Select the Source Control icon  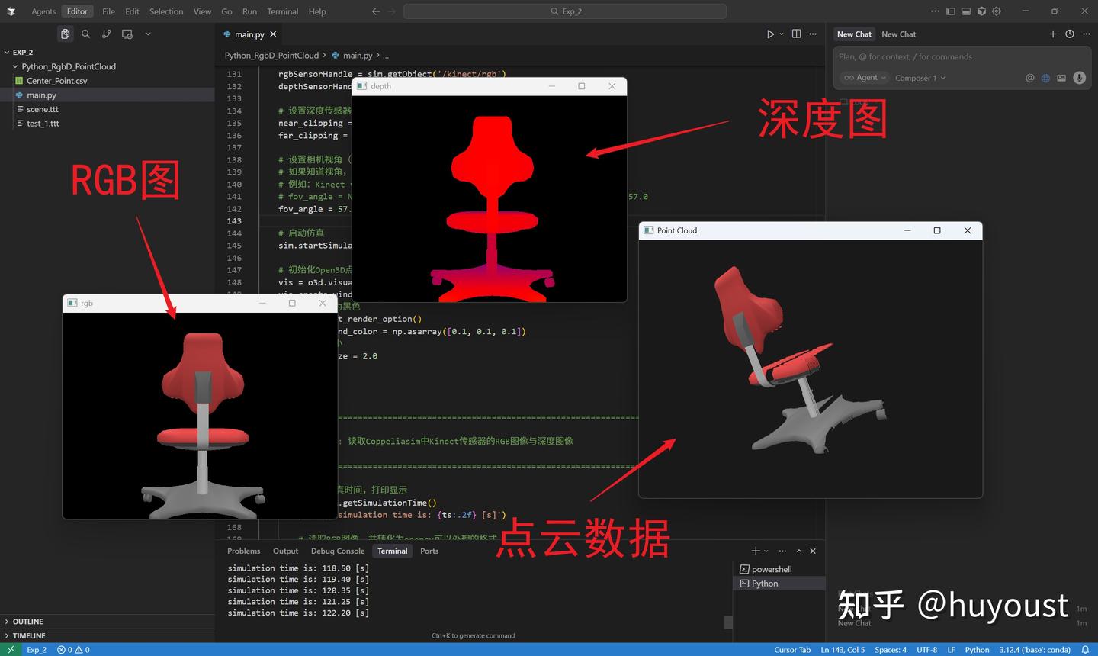tap(106, 34)
